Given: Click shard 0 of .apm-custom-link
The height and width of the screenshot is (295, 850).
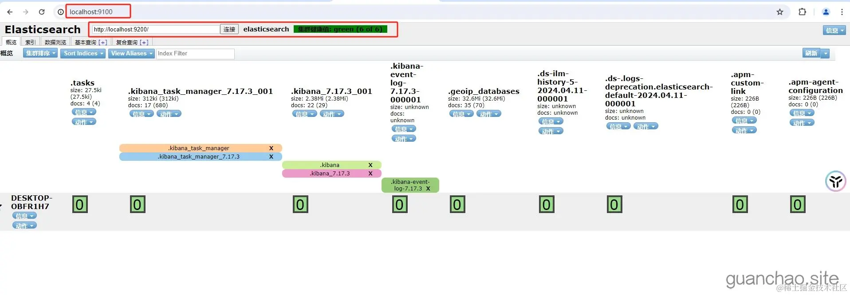Looking at the screenshot, I should click(740, 205).
